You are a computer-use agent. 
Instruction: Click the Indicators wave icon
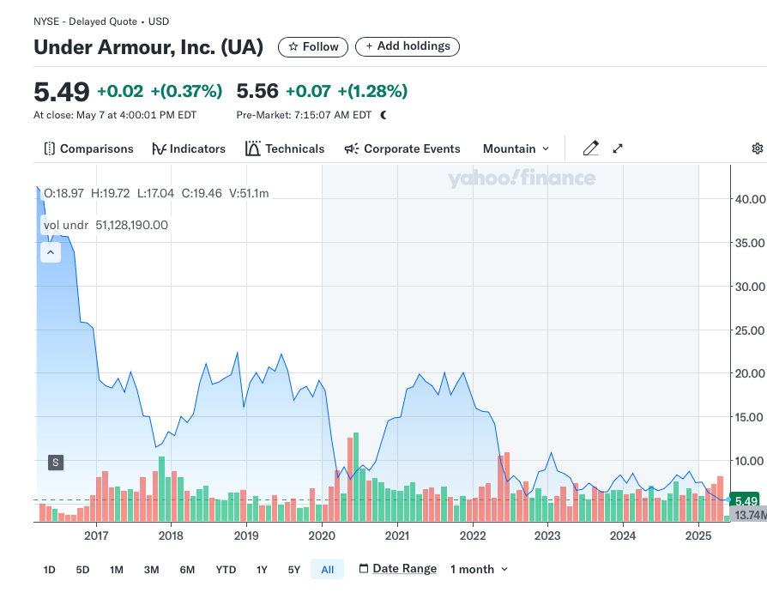(x=159, y=148)
